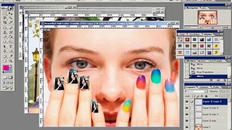
Task: Select the Move tool in toolbox
Action: click(x=11, y=14)
